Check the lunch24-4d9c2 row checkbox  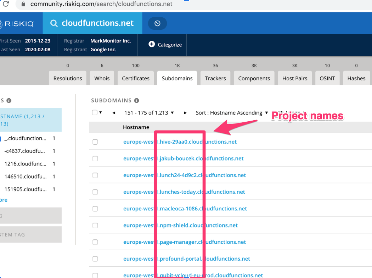[95, 175]
